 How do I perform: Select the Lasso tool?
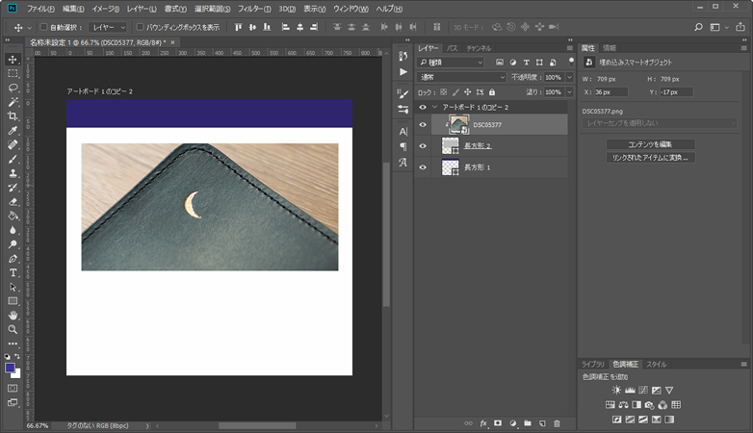[13, 88]
